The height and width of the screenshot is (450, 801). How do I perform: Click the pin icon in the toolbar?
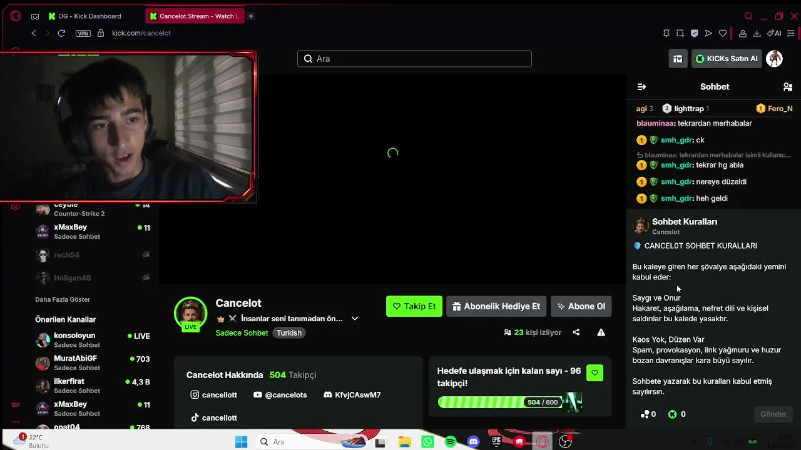[x=666, y=33]
